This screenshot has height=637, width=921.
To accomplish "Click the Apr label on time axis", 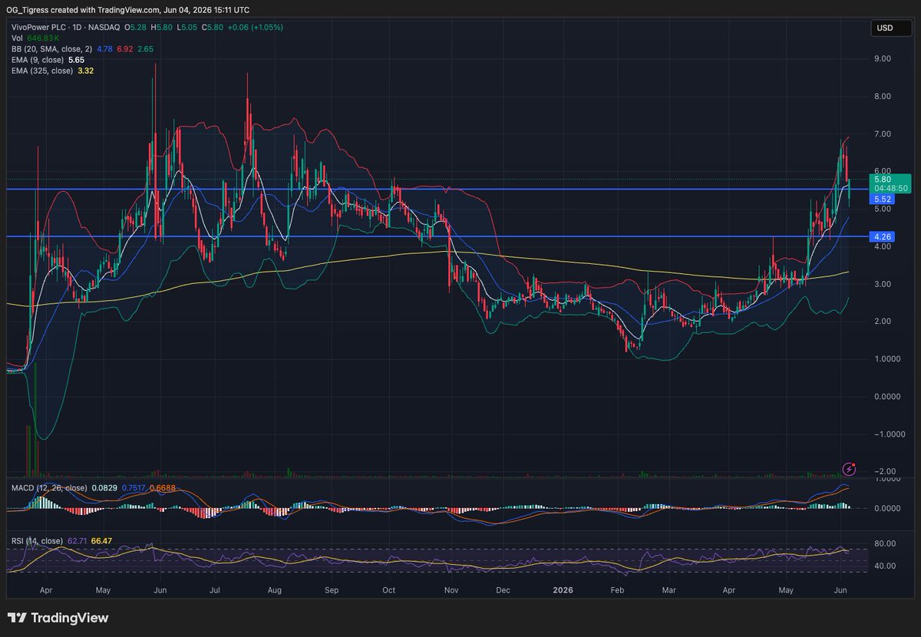I will (x=45, y=591).
